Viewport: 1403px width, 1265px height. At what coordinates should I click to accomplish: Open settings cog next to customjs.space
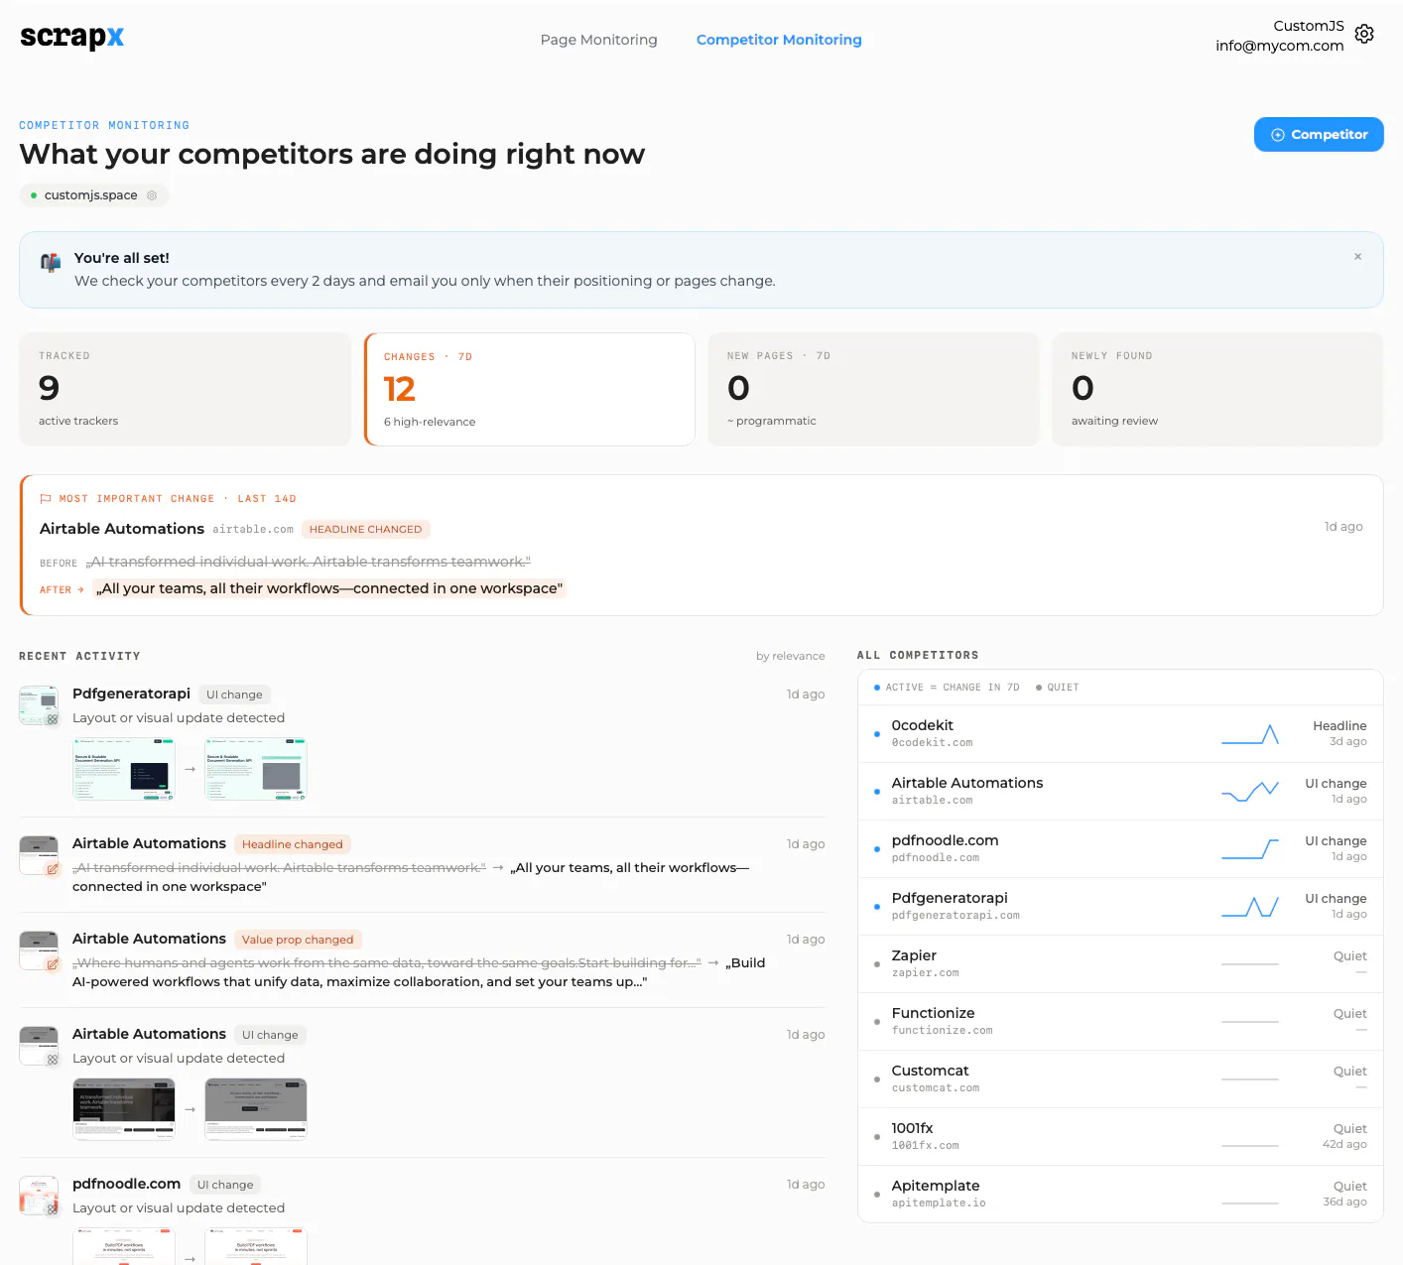[152, 195]
